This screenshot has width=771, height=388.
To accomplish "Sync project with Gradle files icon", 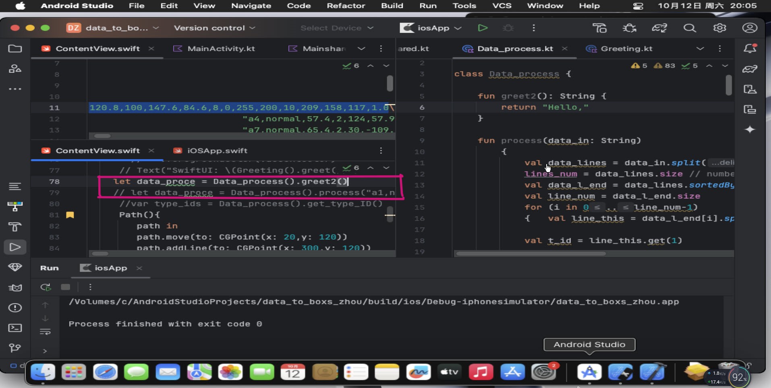I will pyautogui.click(x=659, y=28).
